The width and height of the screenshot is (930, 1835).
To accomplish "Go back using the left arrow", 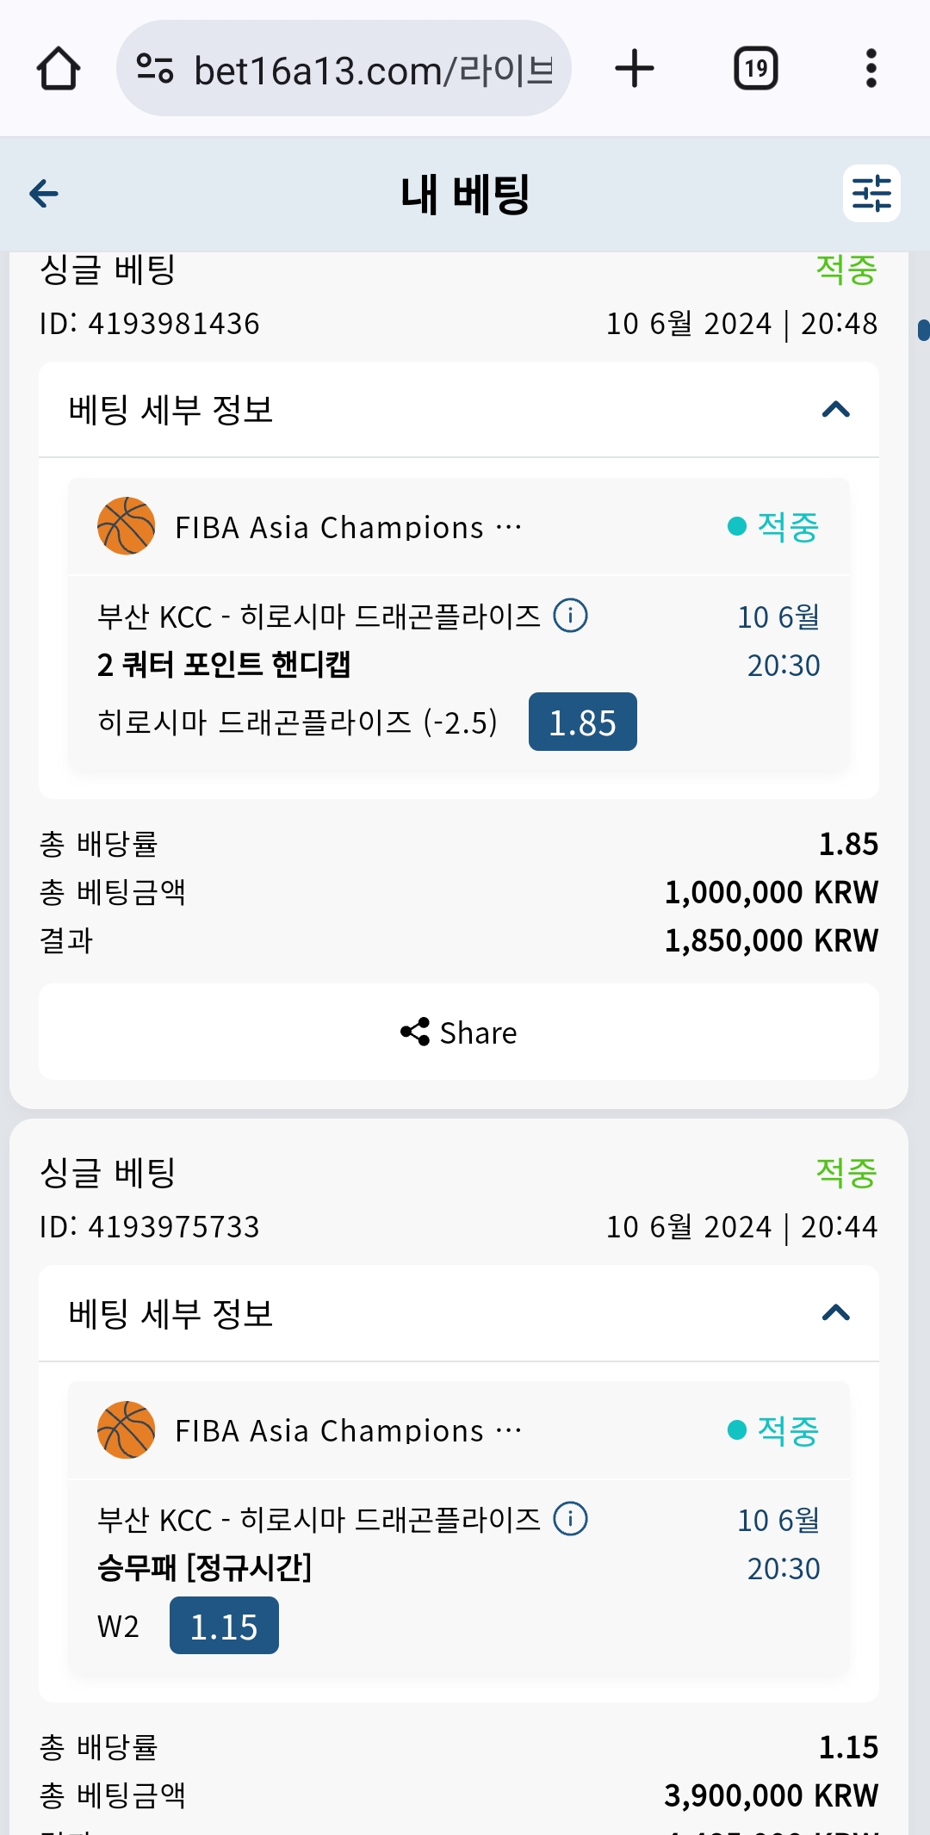I will tap(44, 194).
